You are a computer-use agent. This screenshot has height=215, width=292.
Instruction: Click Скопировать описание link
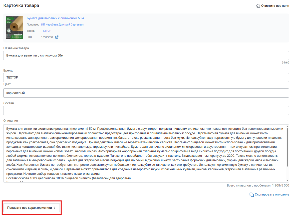point(272,194)
